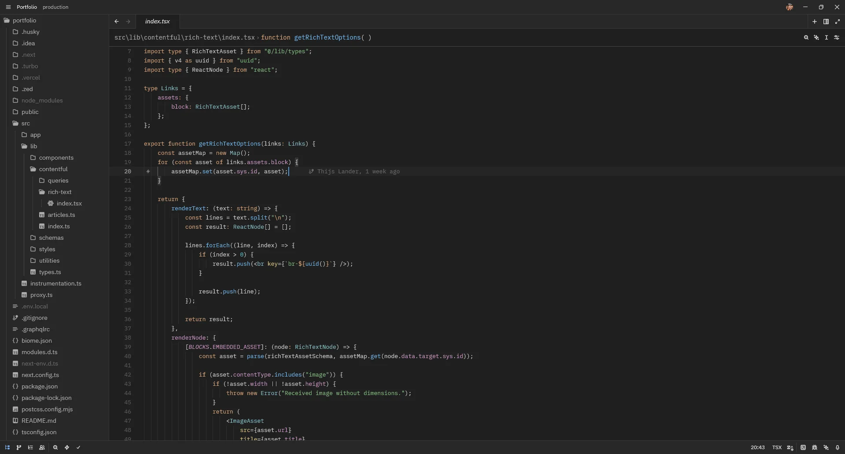
Task: Toggle the outline panel icon
Action: 30,447
